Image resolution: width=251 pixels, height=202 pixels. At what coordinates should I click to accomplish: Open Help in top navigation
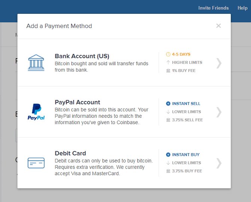pyautogui.click(x=242, y=8)
